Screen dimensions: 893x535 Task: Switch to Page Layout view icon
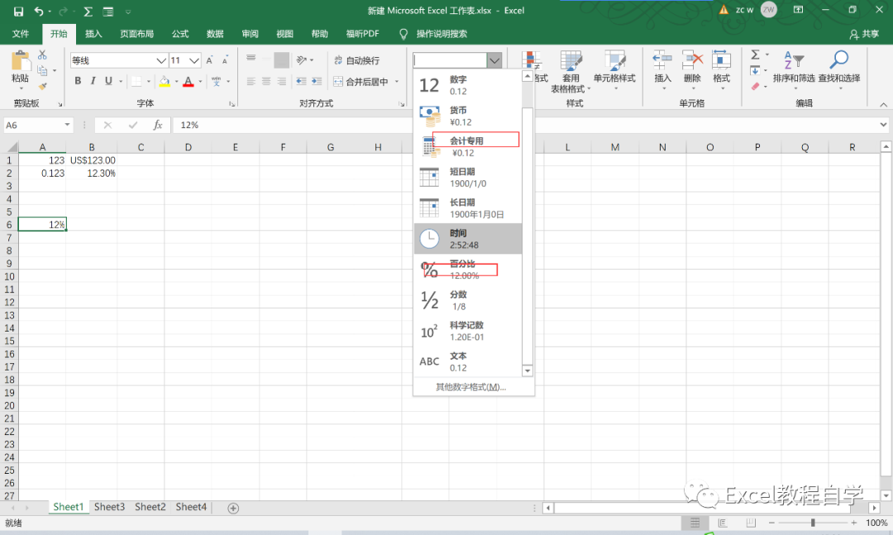722,523
